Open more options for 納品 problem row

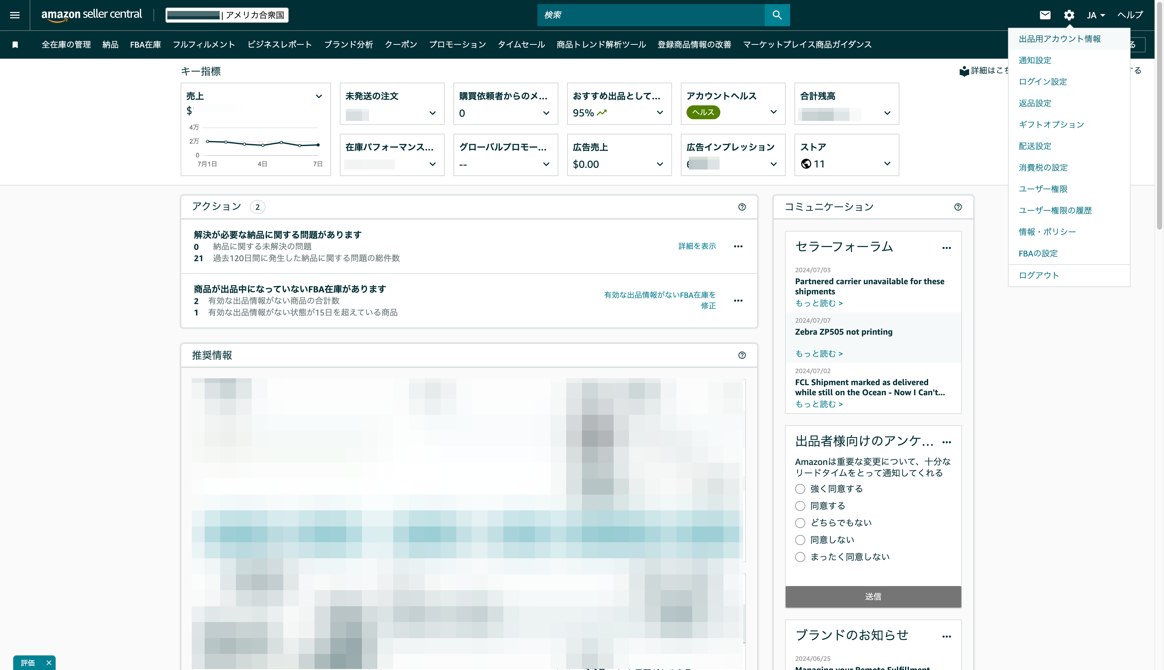click(x=738, y=246)
